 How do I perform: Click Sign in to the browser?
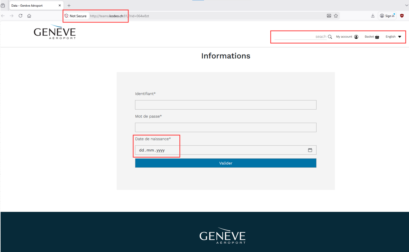(387, 16)
